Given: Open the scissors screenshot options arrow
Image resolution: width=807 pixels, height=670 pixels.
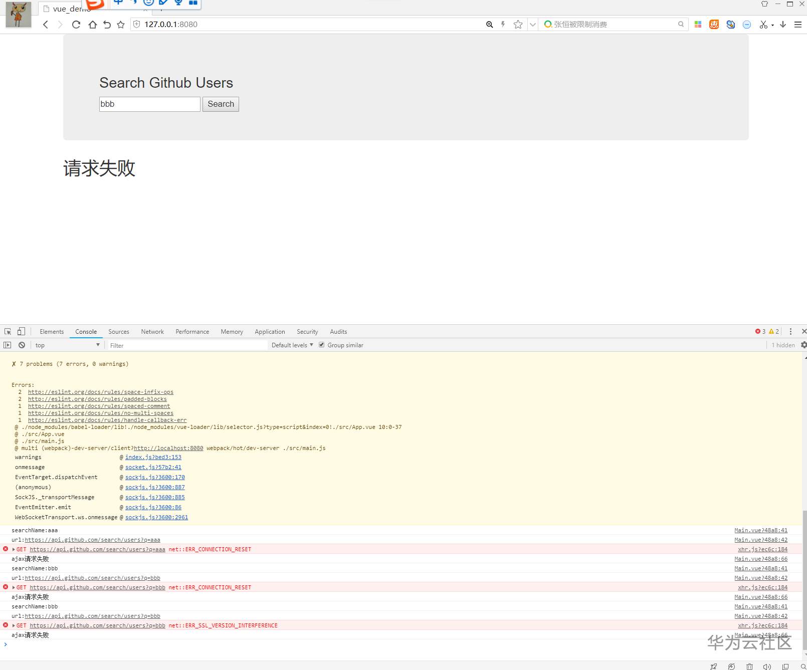Looking at the screenshot, I should [772, 25].
